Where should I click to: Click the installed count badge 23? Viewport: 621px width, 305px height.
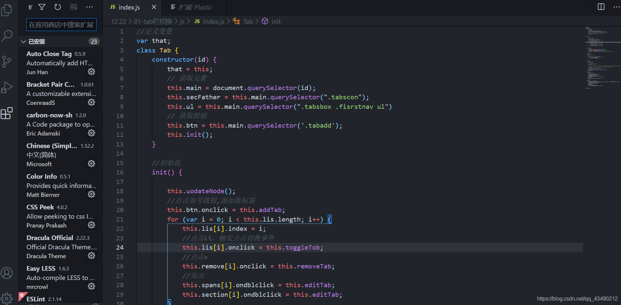(94, 42)
